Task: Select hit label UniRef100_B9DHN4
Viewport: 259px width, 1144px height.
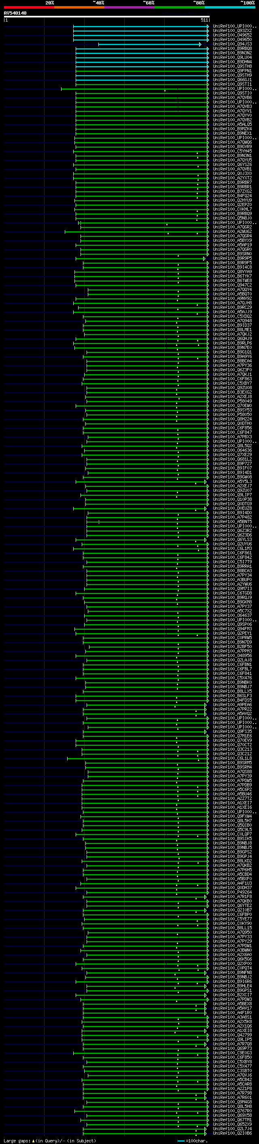Action: (x=232, y=62)
